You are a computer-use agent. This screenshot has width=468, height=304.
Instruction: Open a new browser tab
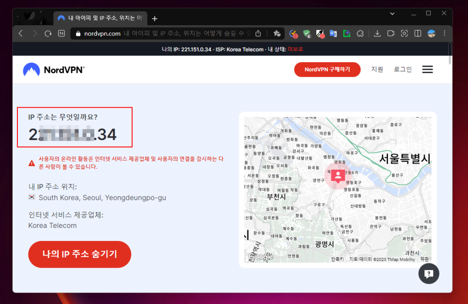coord(155,19)
